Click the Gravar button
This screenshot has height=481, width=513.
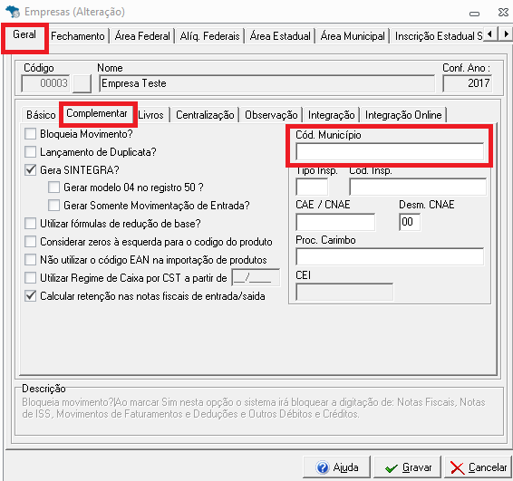[x=407, y=467]
